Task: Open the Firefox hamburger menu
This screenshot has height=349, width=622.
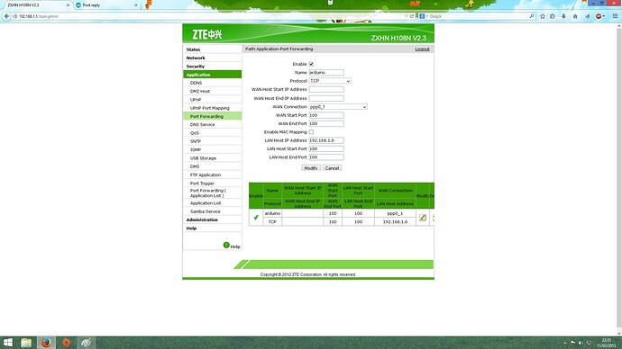Action: 616,16
